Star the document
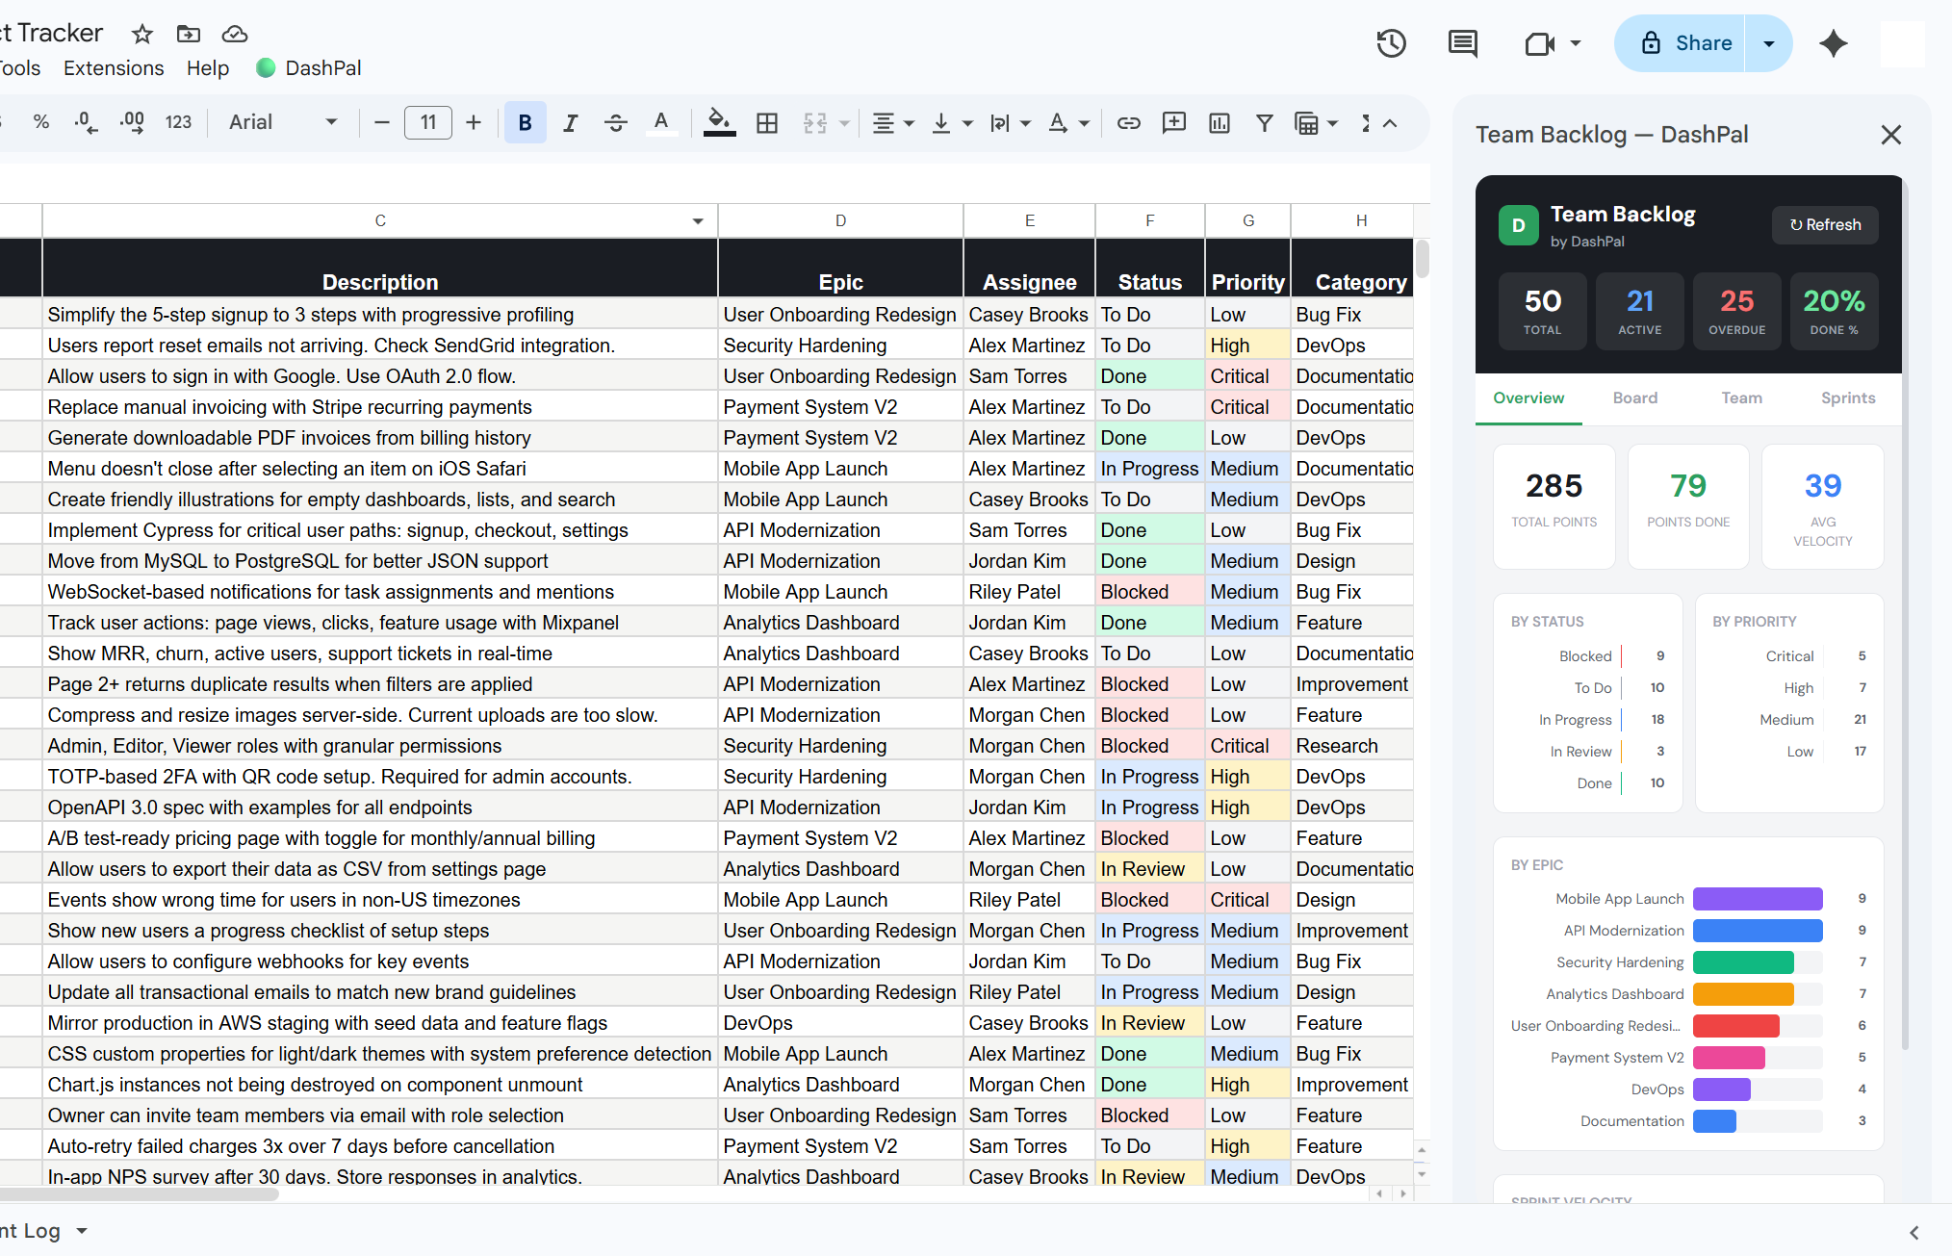 click(142, 35)
